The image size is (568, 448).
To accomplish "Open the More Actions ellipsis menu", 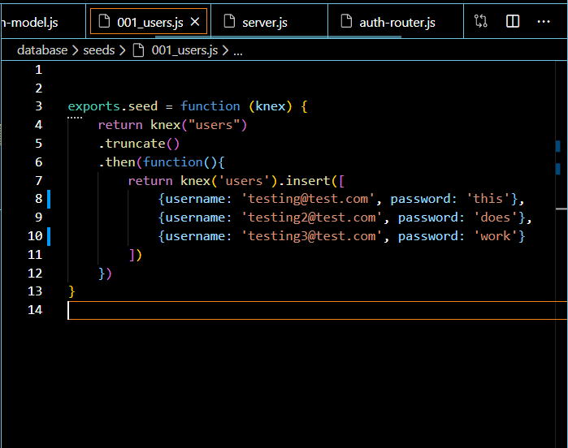I will tap(544, 22).
